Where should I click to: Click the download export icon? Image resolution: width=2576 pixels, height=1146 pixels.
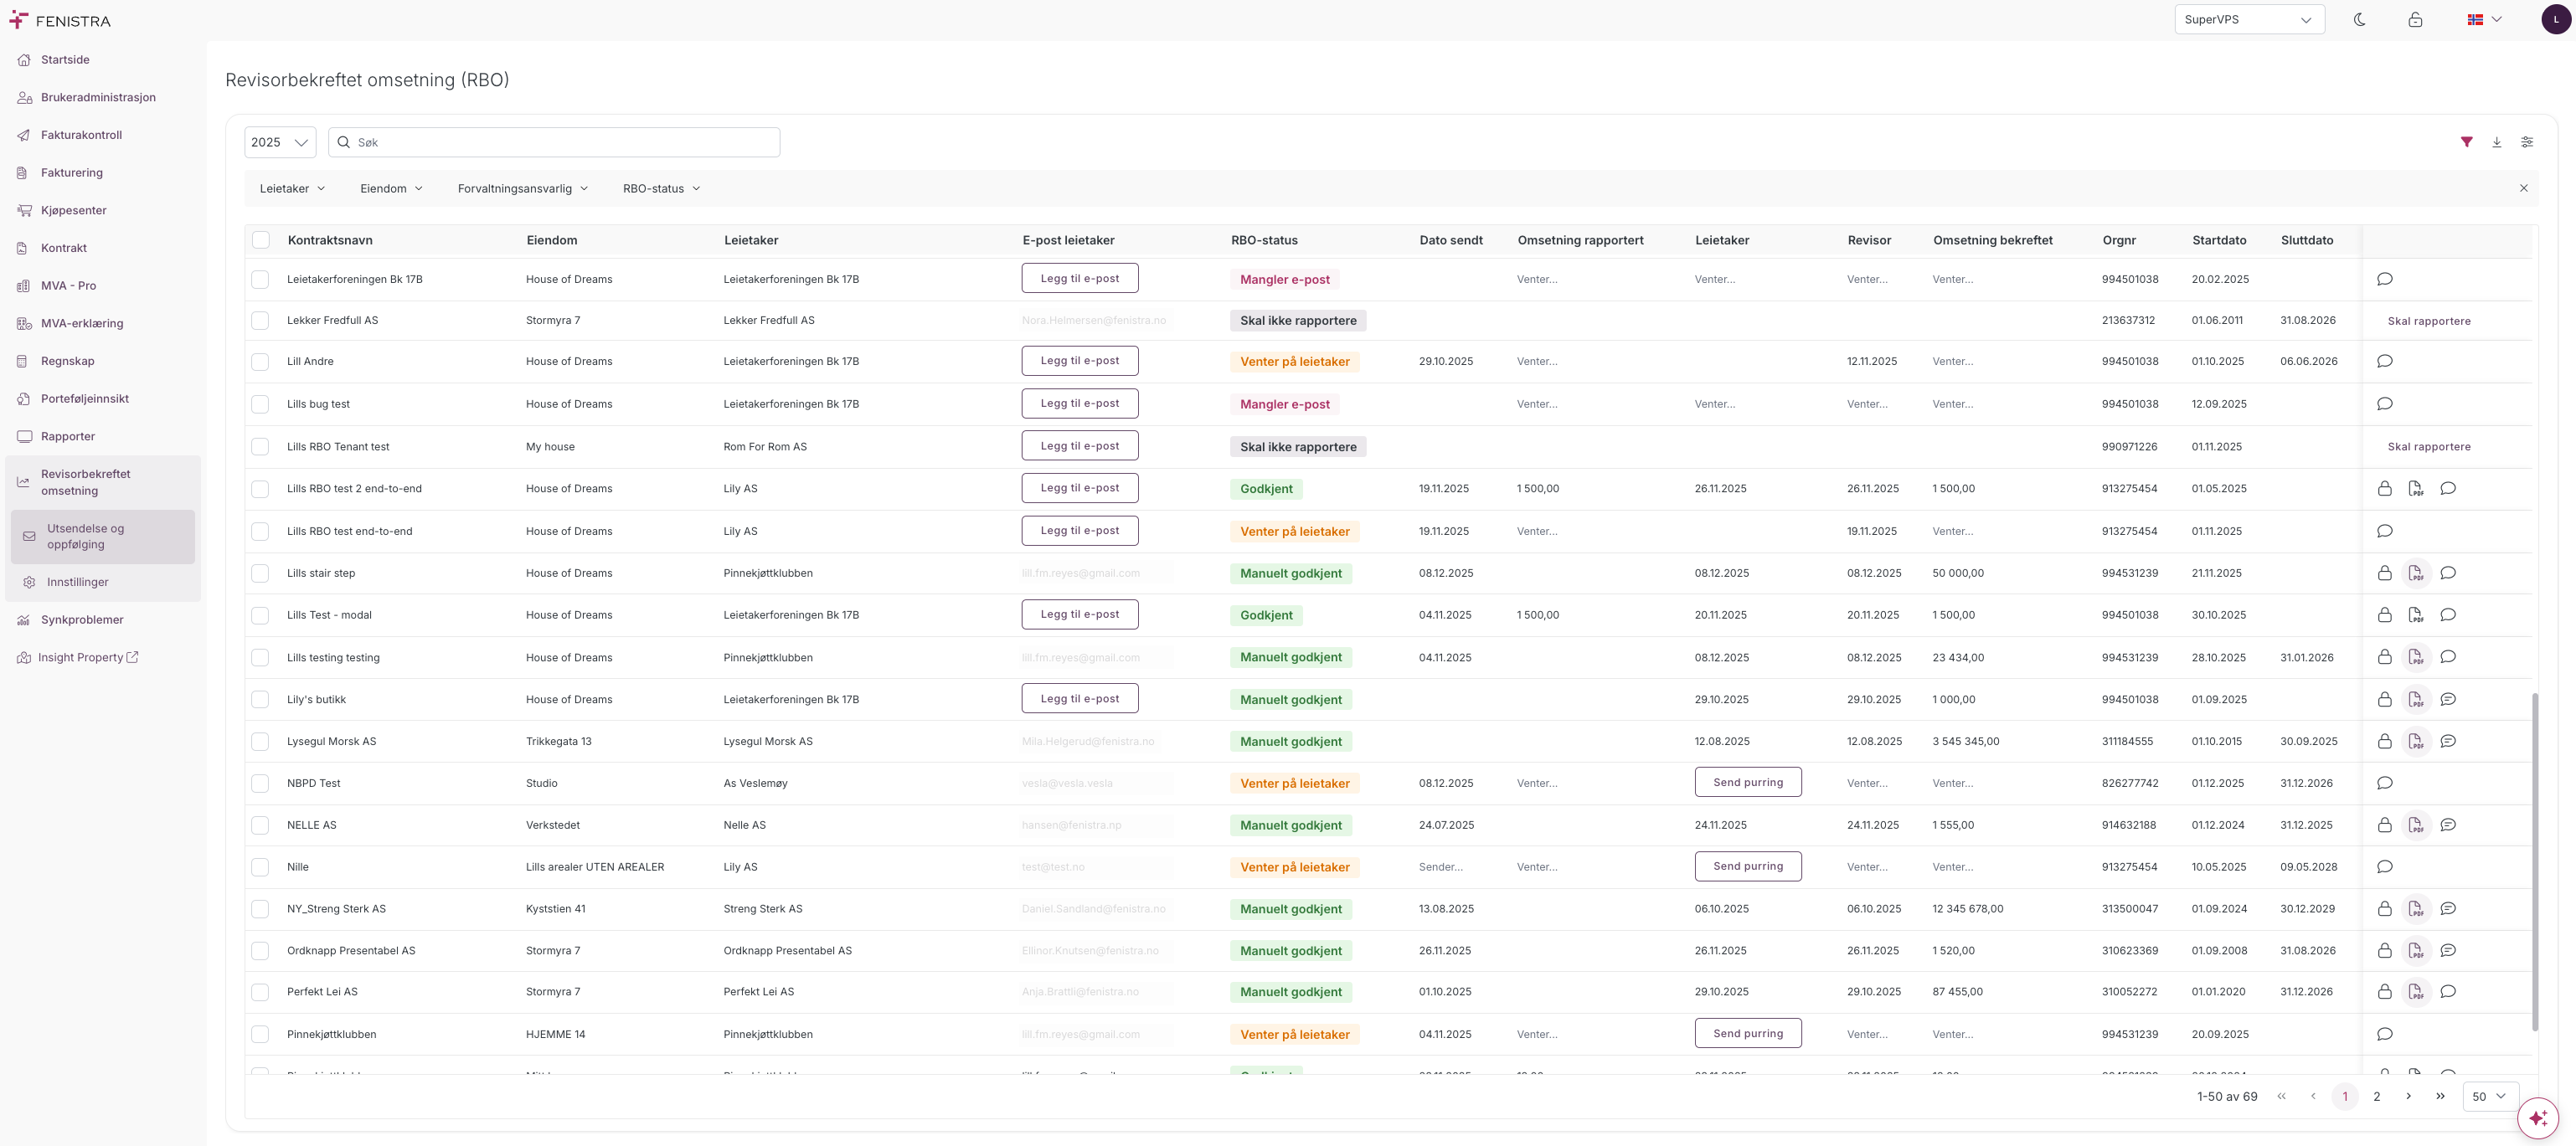click(2496, 142)
